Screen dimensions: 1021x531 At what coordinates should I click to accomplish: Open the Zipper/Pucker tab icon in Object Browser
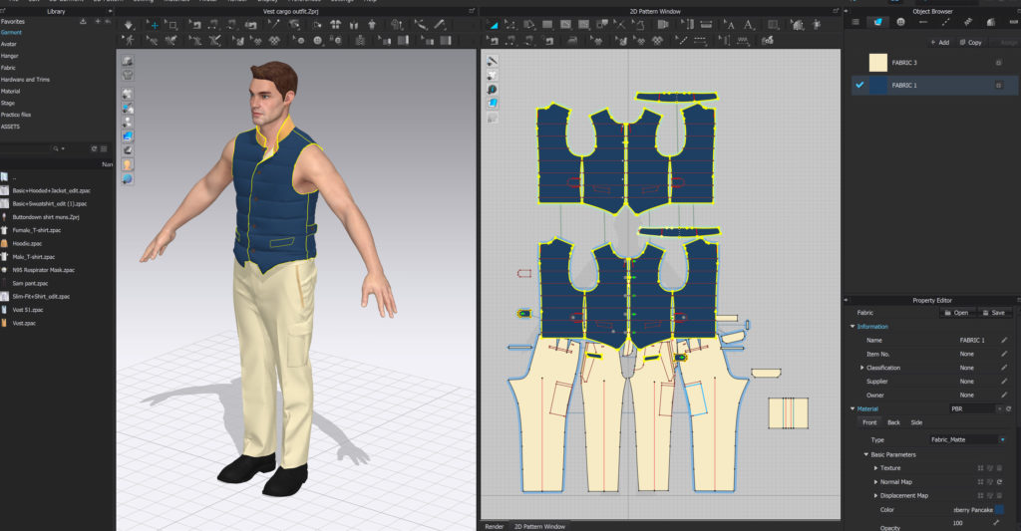[968, 22]
